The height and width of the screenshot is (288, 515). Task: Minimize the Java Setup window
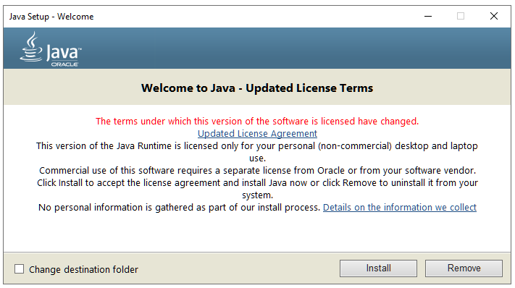pyautogui.click(x=428, y=16)
